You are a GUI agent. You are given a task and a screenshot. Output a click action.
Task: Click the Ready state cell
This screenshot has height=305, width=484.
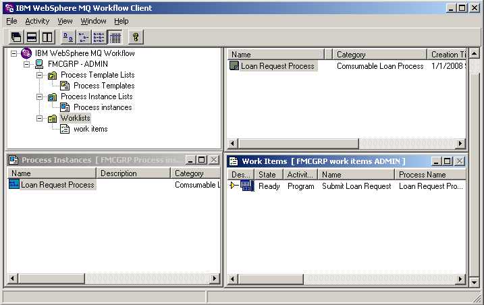coord(269,186)
